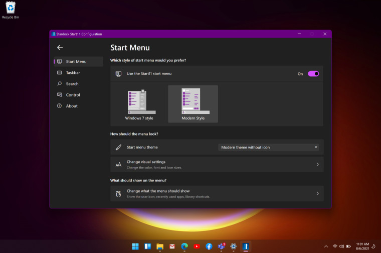The width and height of the screenshot is (381, 253).
Task: Open the Recycle Bin desktop icon
Action: click(11, 10)
